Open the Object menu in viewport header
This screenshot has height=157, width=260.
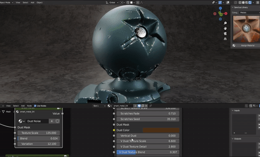pos(39,3)
